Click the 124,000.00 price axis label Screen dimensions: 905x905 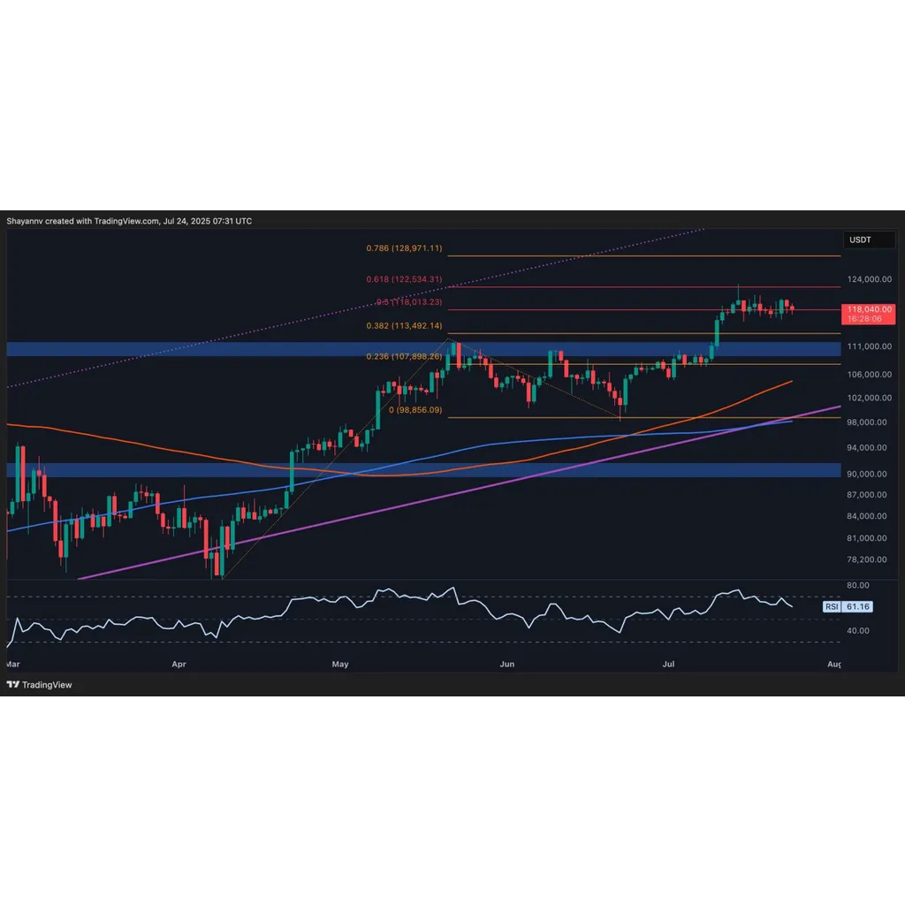tap(870, 279)
